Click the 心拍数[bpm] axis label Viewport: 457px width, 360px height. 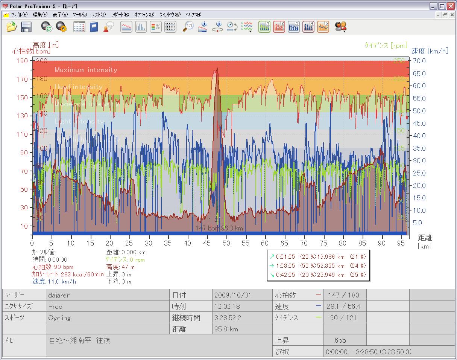[x=31, y=51]
